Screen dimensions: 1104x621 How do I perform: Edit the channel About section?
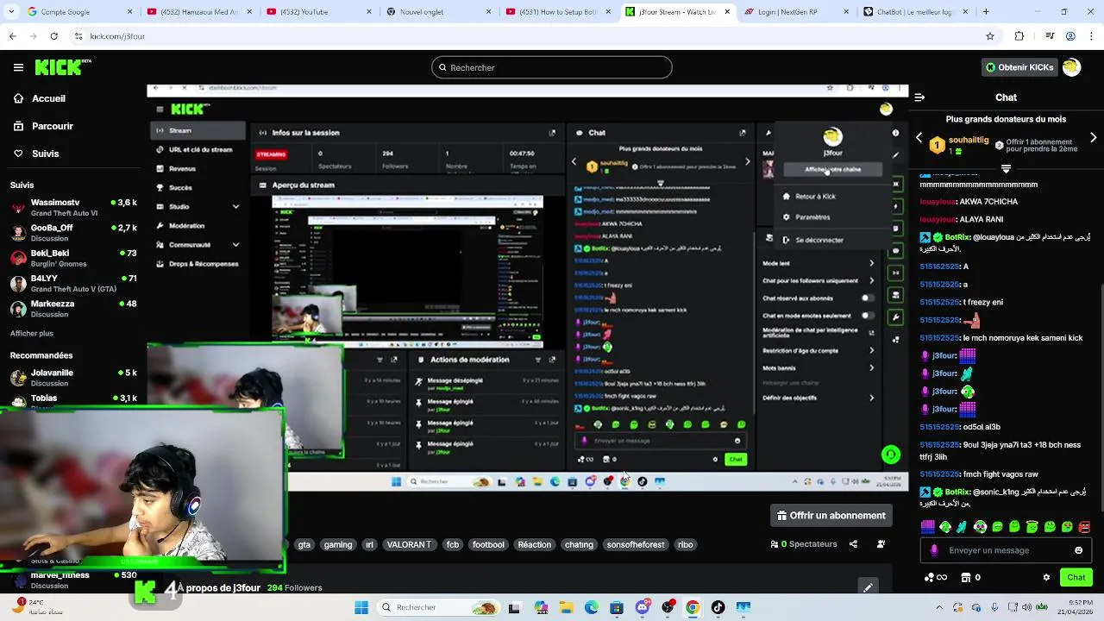coord(868,587)
